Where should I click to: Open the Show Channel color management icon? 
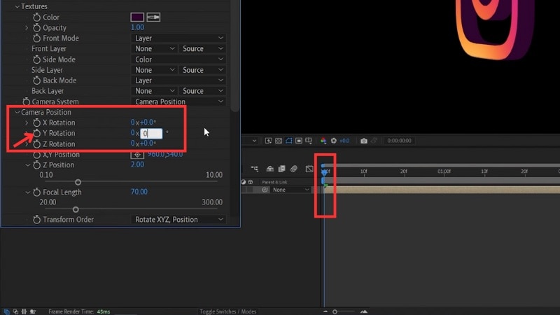tap(323, 141)
